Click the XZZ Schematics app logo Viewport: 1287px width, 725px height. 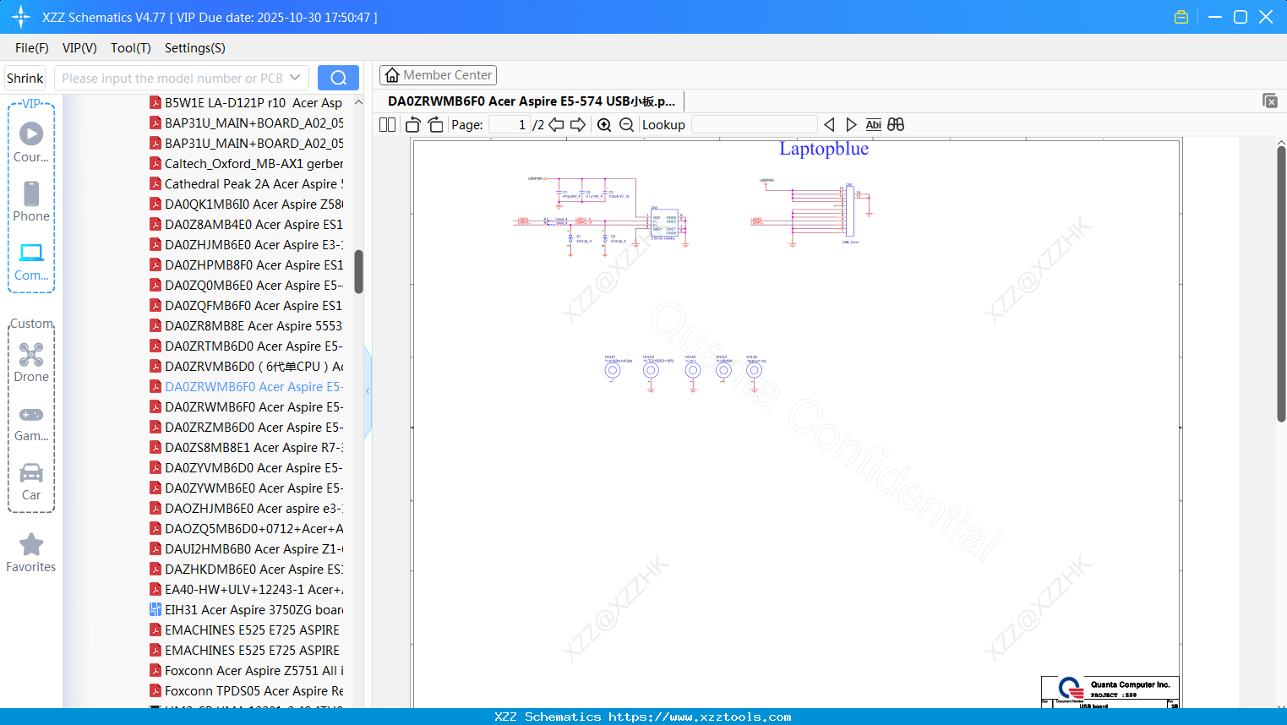coord(21,17)
